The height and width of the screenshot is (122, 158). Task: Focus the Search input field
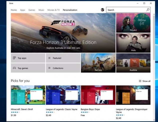point(128,10)
